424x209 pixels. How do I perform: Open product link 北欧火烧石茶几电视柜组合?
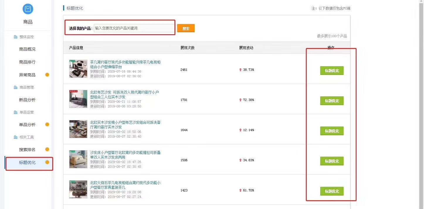125,185
